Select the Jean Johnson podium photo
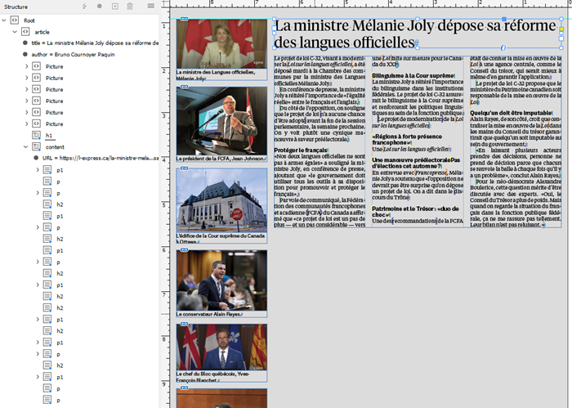The width and height of the screenshot is (572, 408). tap(221, 121)
